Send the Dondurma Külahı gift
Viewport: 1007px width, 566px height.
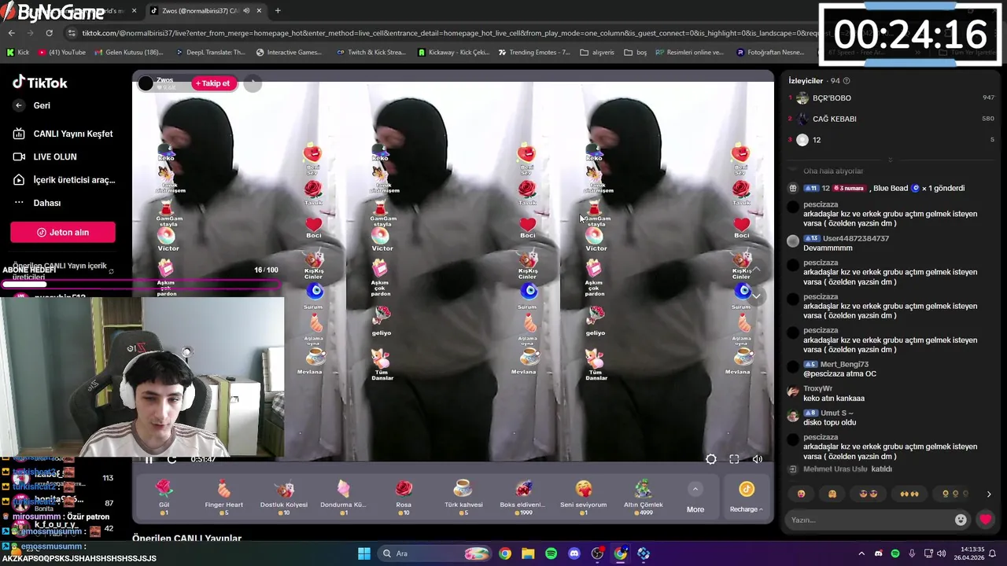click(343, 497)
